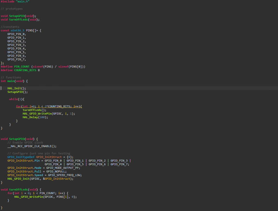Click the //constants comment line

(x=10, y=27)
